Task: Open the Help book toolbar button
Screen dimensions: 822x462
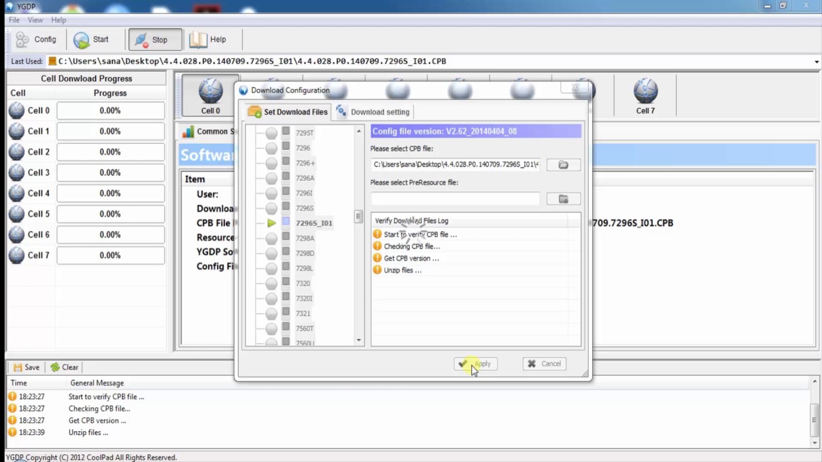Action: 208,39
